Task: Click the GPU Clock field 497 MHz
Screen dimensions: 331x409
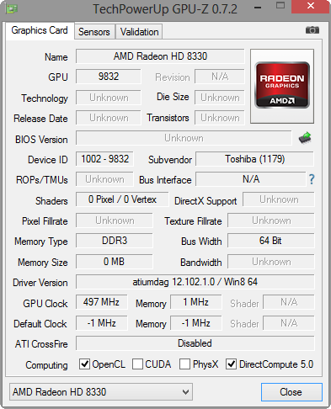Action: [x=101, y=302]
